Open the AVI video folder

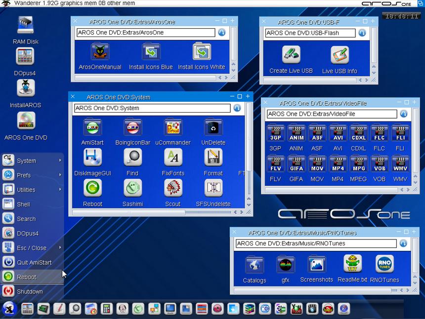click(338, 133)
